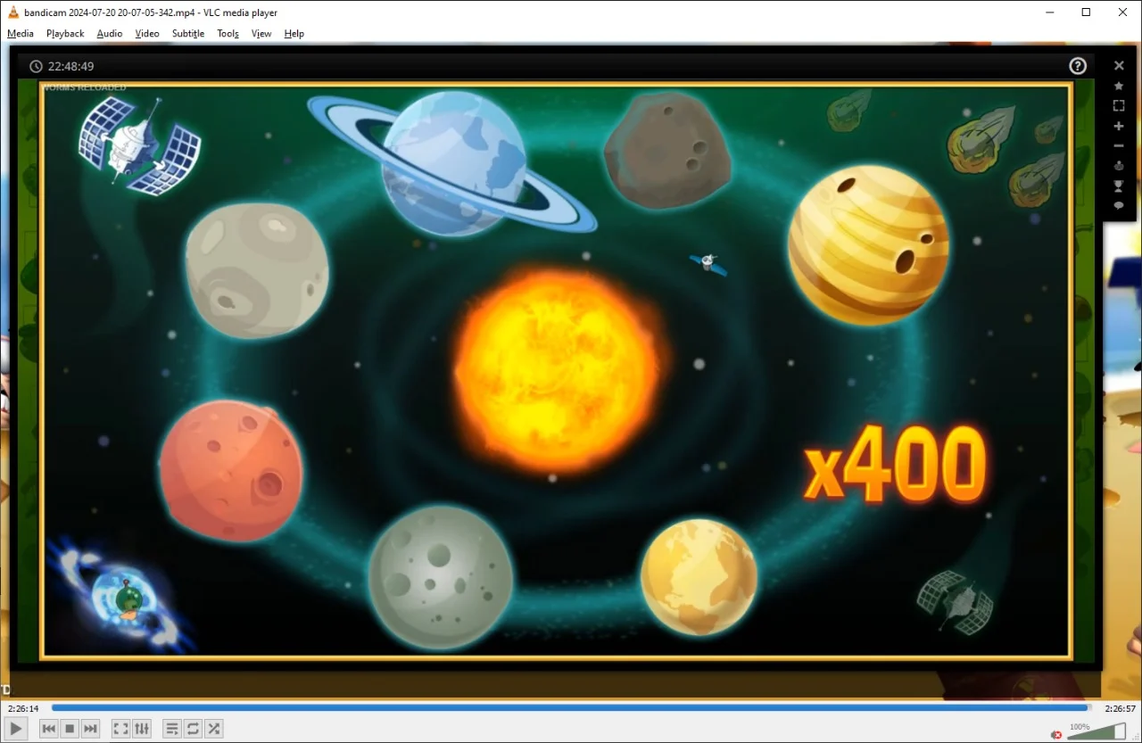The height and width of the screenshot is (743, 1142).
Task: Click the trophy icon in game sidebar
Action: tap(1119, 186)
